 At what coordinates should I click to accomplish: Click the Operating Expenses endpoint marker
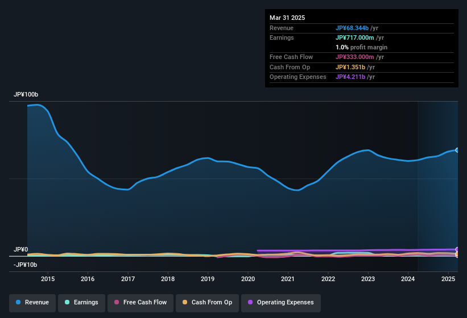pos(457,249)
